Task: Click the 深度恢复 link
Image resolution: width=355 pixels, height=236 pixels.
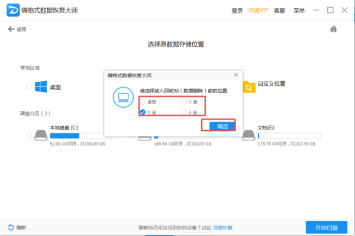Action: pyautogui.click(x=222, y=228)
